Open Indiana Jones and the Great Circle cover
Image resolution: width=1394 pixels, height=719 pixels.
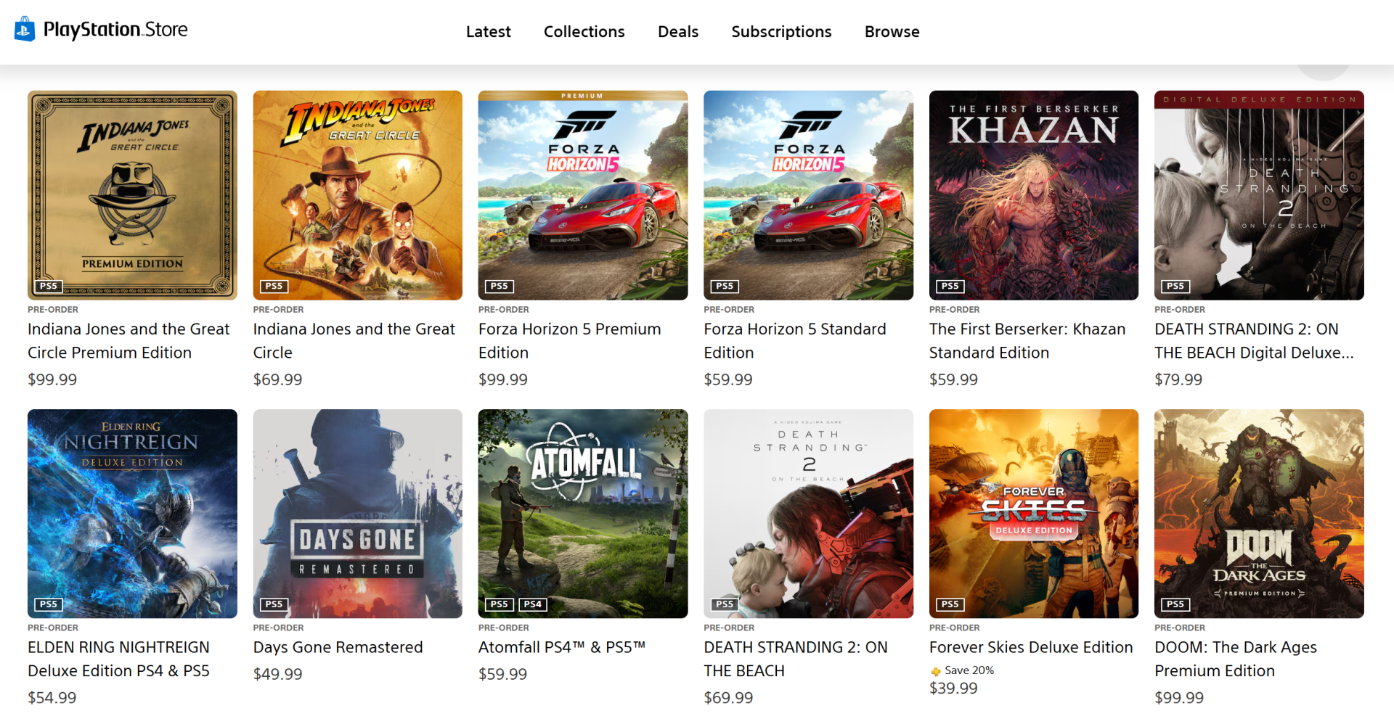tap(358, 195)
